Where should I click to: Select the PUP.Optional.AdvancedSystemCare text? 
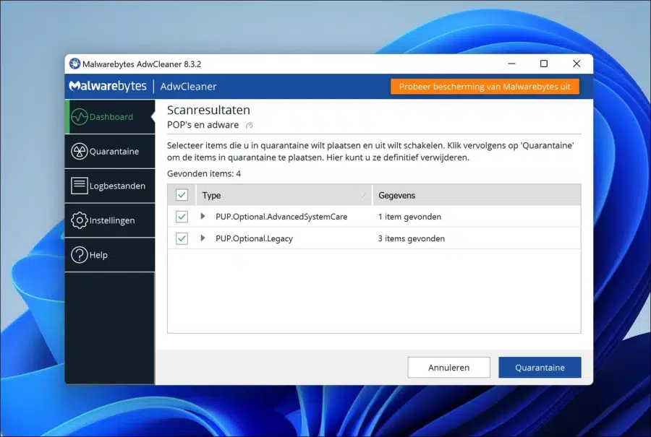281,217
